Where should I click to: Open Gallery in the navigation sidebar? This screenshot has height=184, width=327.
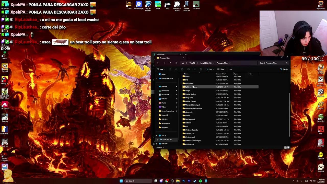tap(164, 74)
